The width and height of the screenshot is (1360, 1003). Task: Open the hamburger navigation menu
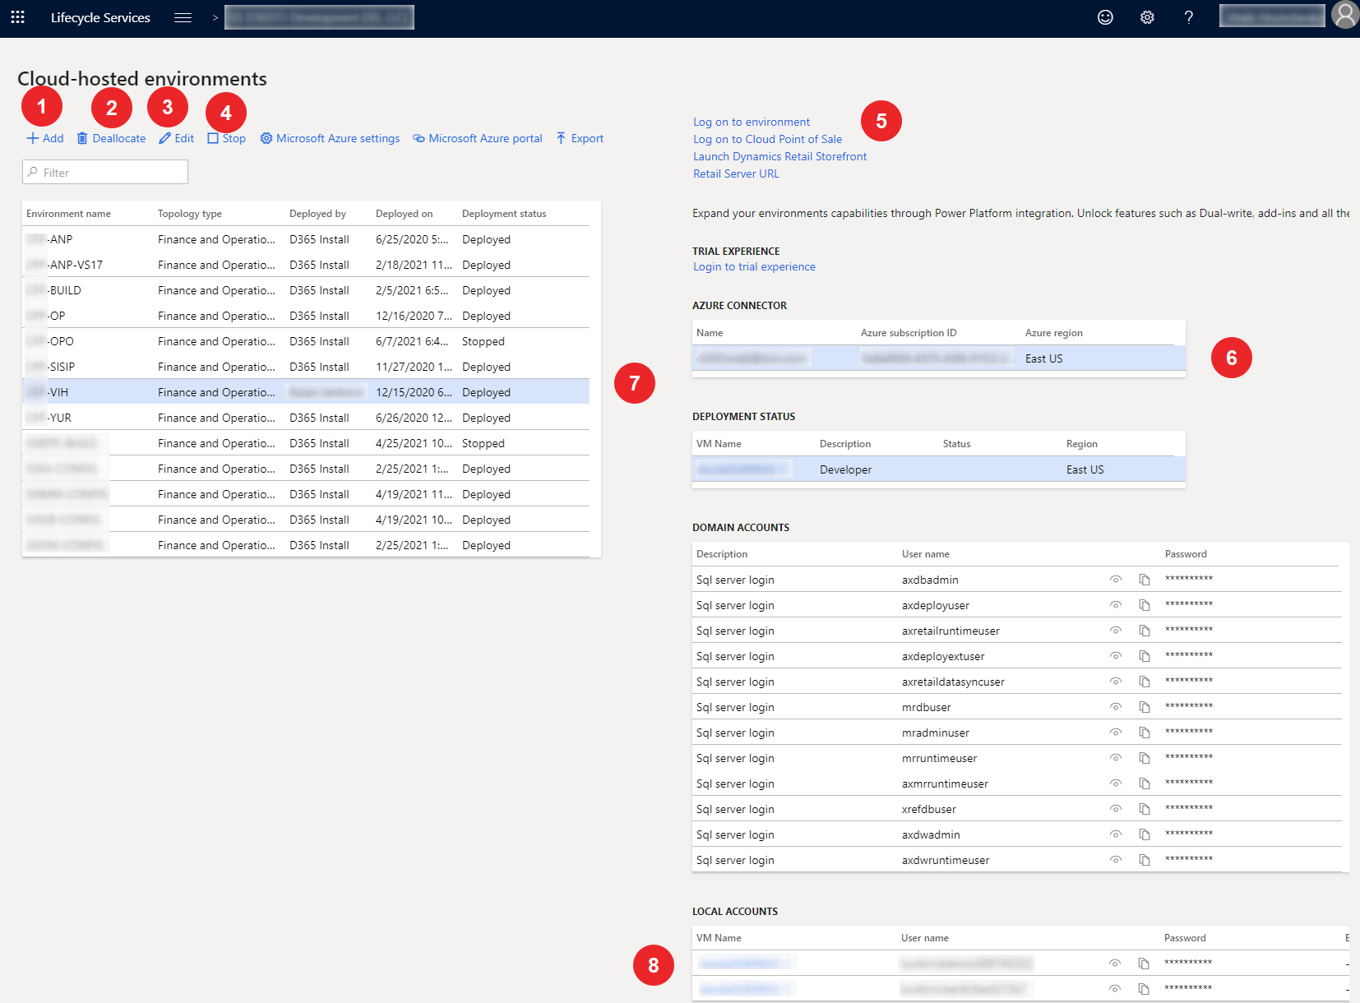tap(183, 17)
